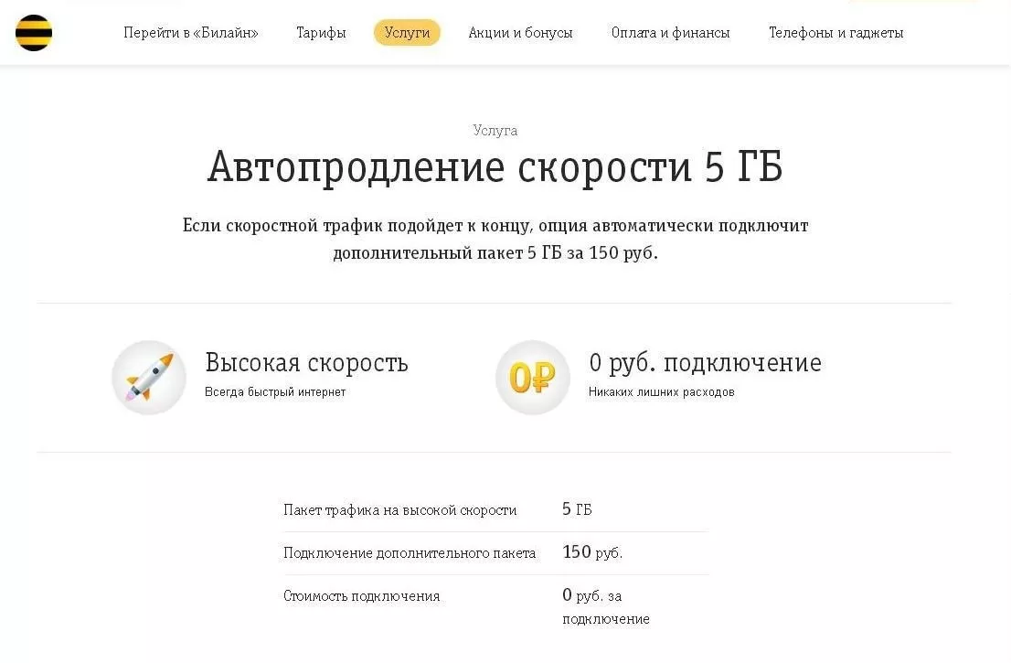This screenshot has height=663, width=1011.
Task: Select the Высокая скорость heading
Action: click(x=306, y=363)
